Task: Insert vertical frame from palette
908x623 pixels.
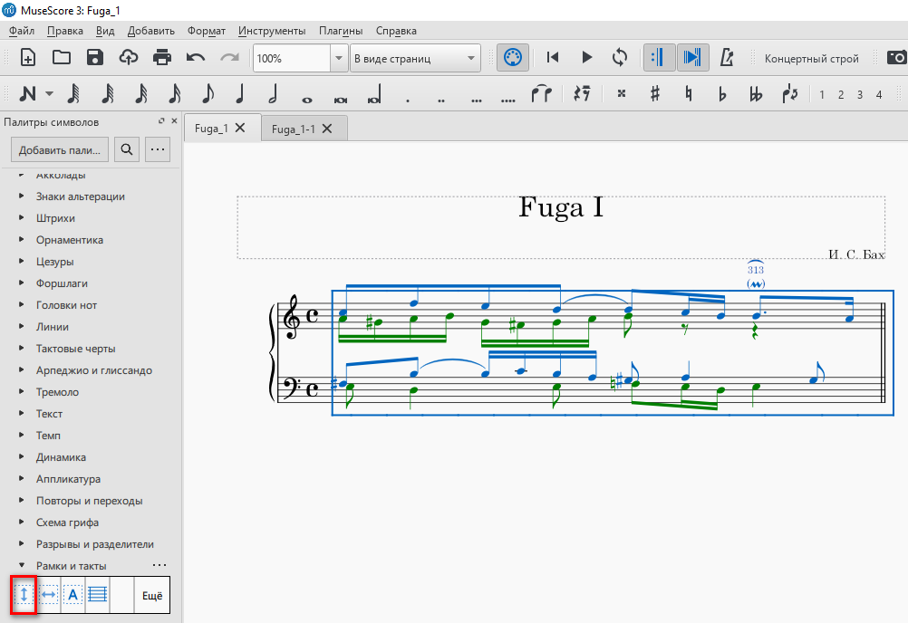Action: (24, 594)
